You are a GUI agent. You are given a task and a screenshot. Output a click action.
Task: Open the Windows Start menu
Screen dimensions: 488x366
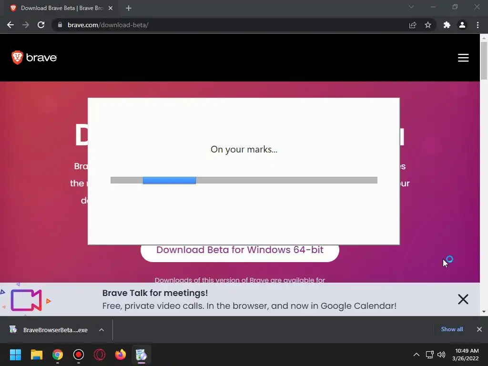point(15,355)
